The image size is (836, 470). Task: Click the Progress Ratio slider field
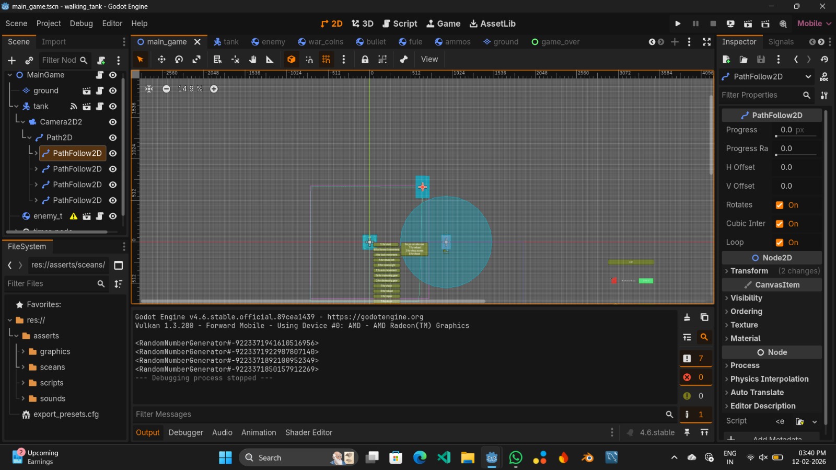(x=797, y=148)
